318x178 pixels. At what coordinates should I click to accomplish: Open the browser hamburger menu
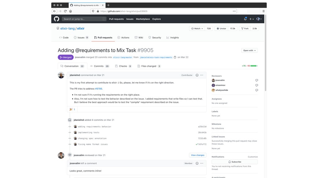[263, 11]
